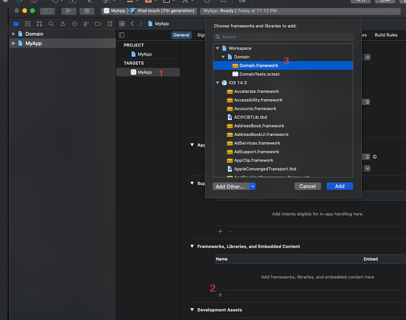Click the Stop button in Xcode toolbar
The height and width of the screenshot is (320, 406).
click(x=87, y=11)
